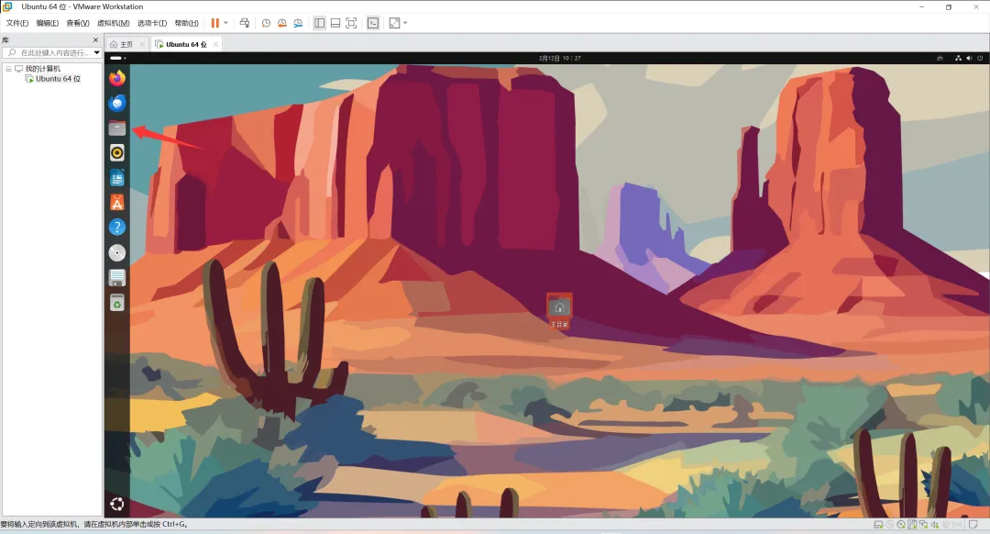Launch Thunderbird mail from the dock

[116, 103]
